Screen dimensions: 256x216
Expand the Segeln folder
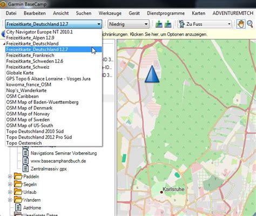(10, 184)
